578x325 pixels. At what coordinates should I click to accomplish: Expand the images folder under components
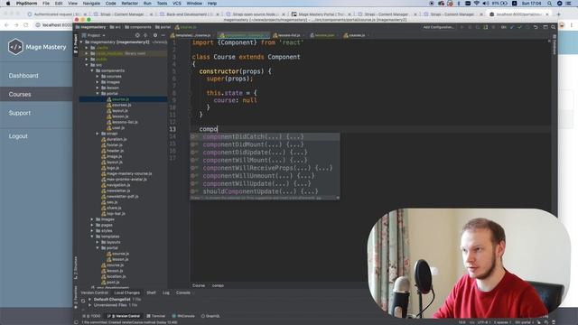coord(98,82)
